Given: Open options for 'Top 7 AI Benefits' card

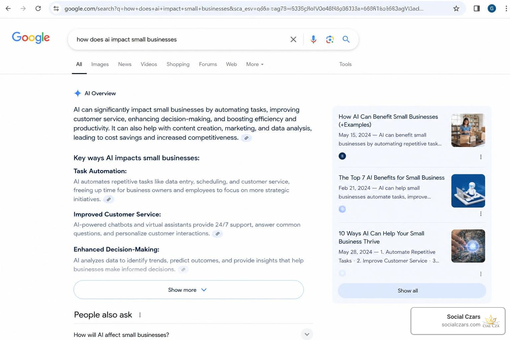Looking at the screenshot, I should 480,214.
